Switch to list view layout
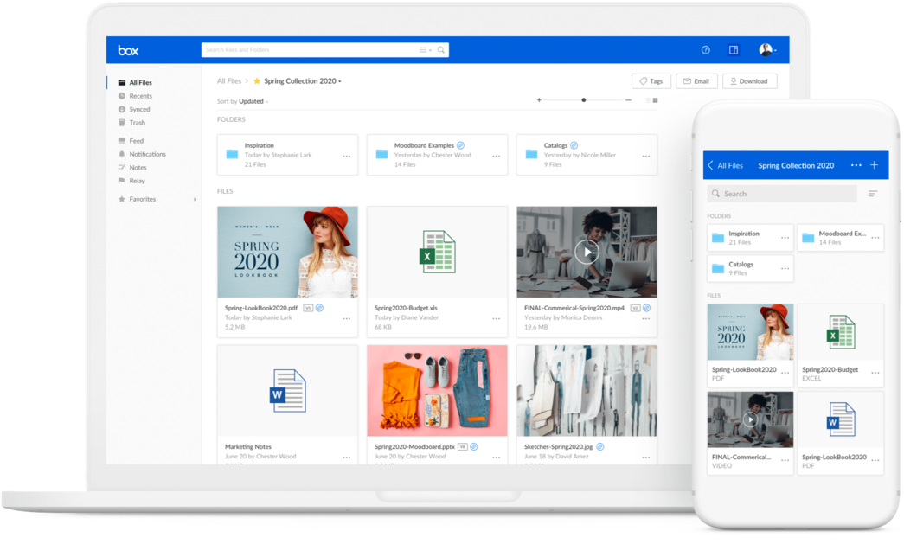Screen dimensions: 904x544 click(x=647, y=99)
